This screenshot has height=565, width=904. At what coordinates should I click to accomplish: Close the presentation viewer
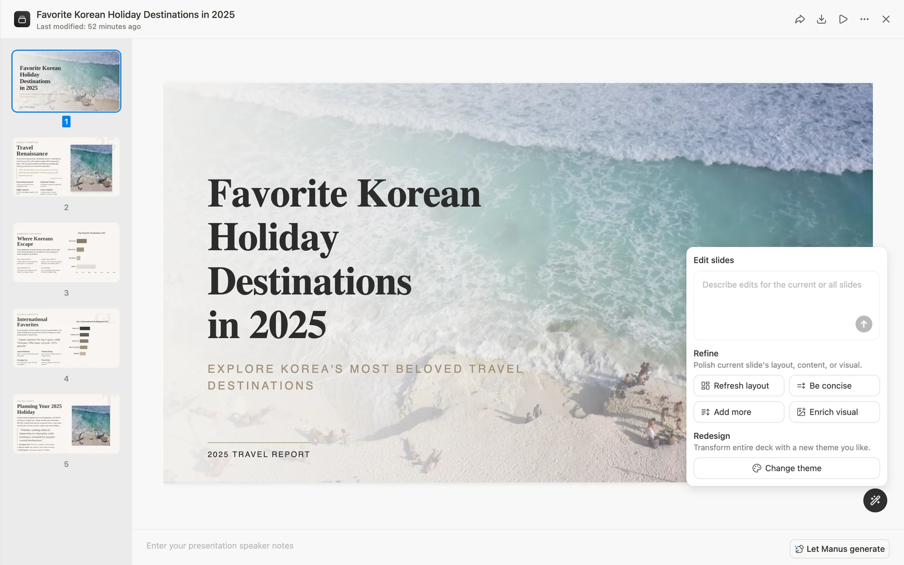[x=886, y=19]
